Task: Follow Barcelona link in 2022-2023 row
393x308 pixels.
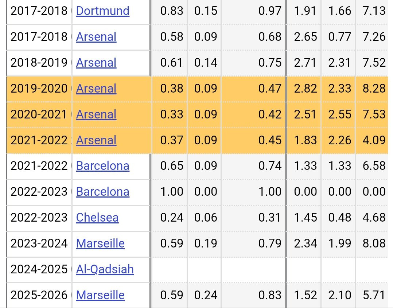Action: [102, 192]
